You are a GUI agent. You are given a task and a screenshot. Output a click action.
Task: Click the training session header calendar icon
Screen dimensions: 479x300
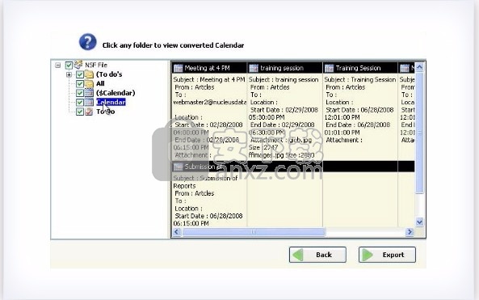[x=254, y=68]
